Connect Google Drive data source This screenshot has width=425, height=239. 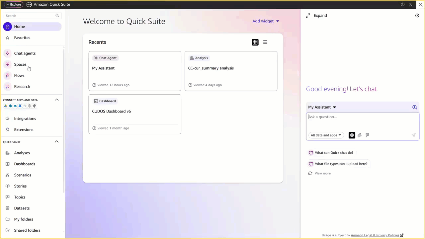point(6,106)
